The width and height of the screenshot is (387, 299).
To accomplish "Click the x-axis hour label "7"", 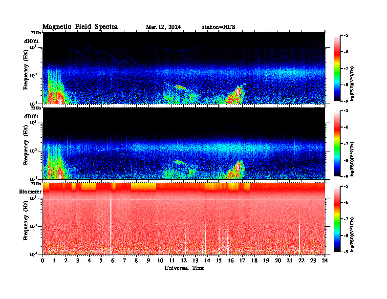I will pyautogui.click(x=125, y=261).
